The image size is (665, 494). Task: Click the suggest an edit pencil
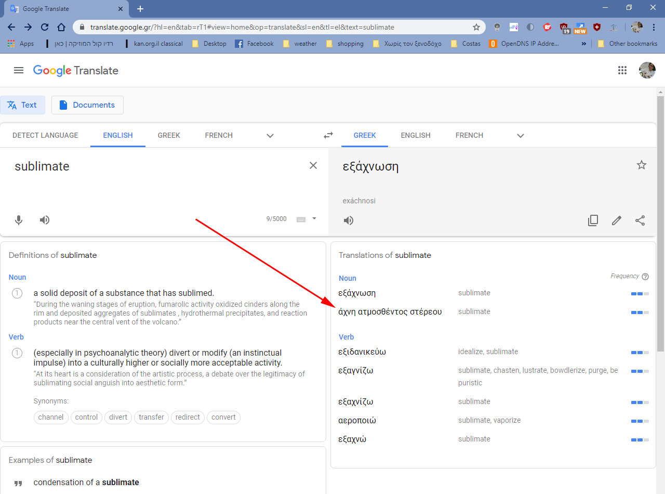[617, 220]
